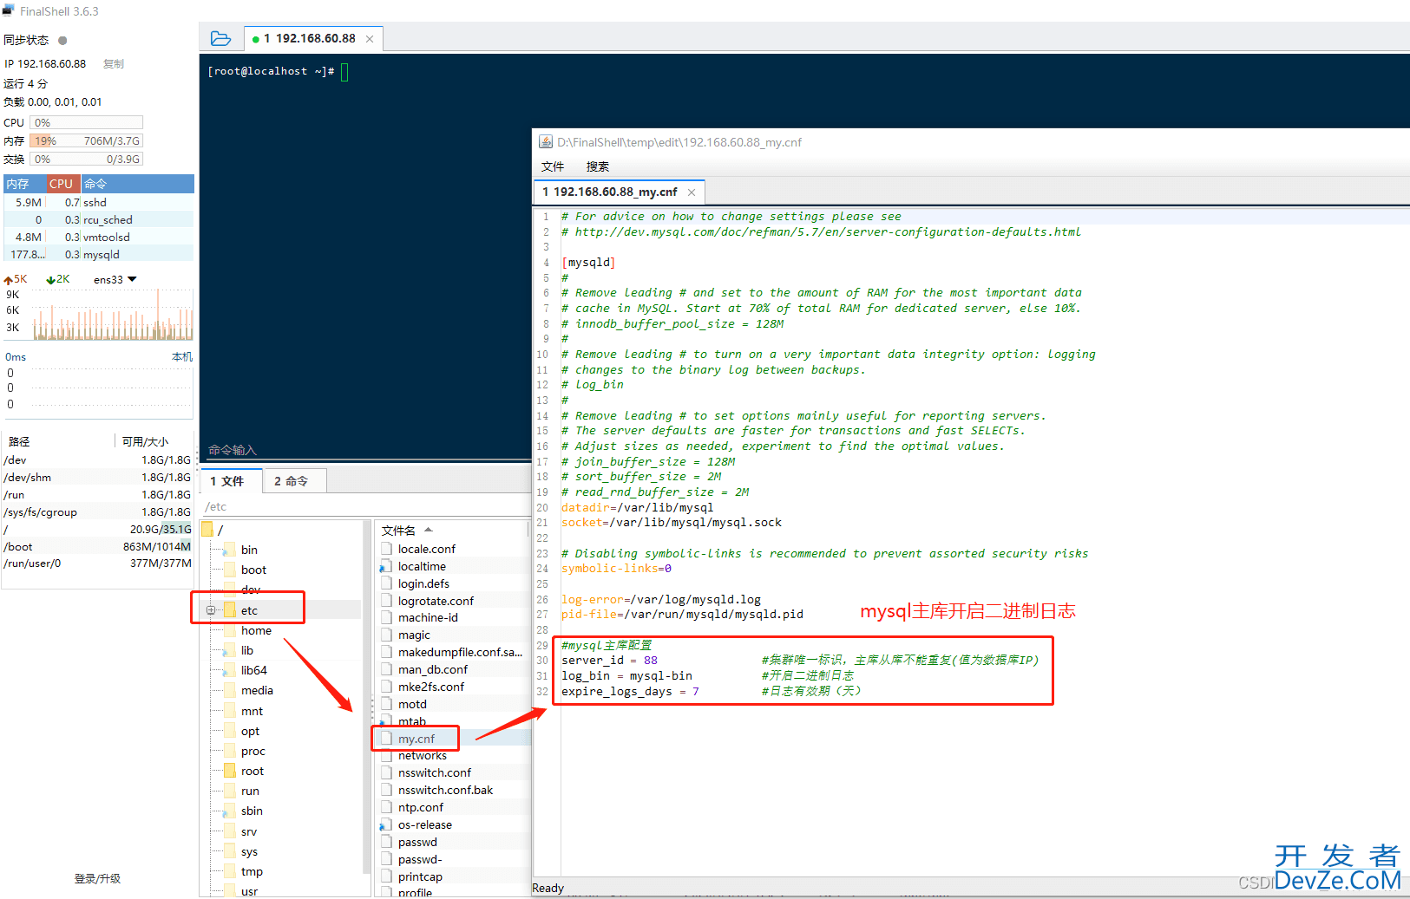Viewport: 1410px width, 899px height.
Task: Click the 复制 link next to the IP
Action: tap(114, 64)
